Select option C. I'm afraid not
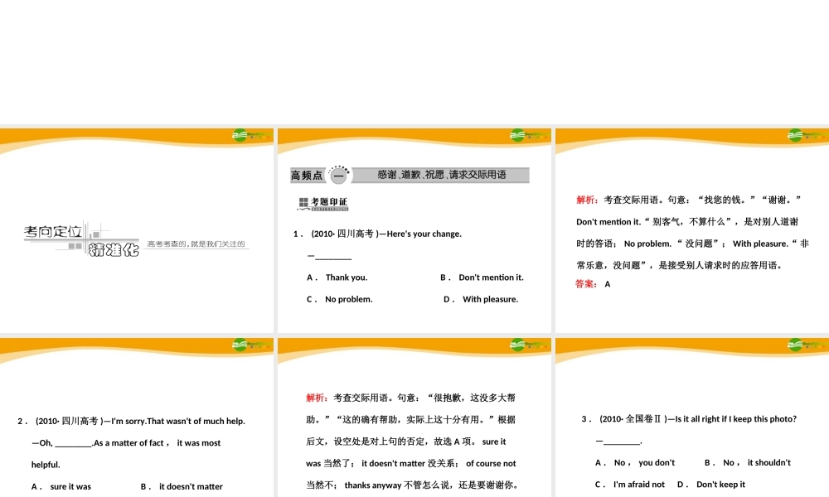The image size is (829, 497). [630, 485]
